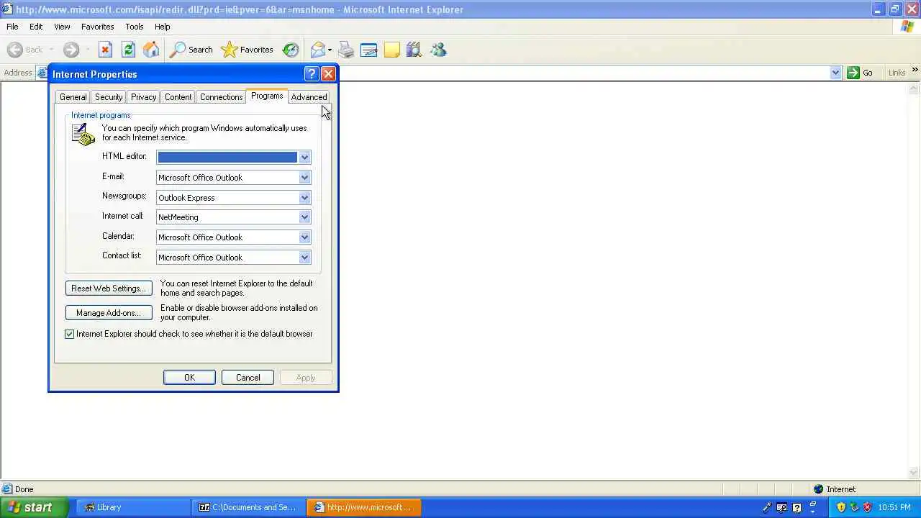Click the C:\Documents and Se... taskbar button

249,507
